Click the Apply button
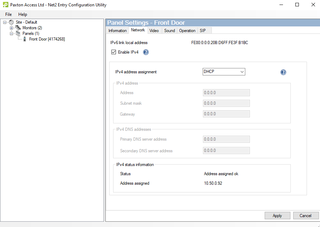 point(277,216)
